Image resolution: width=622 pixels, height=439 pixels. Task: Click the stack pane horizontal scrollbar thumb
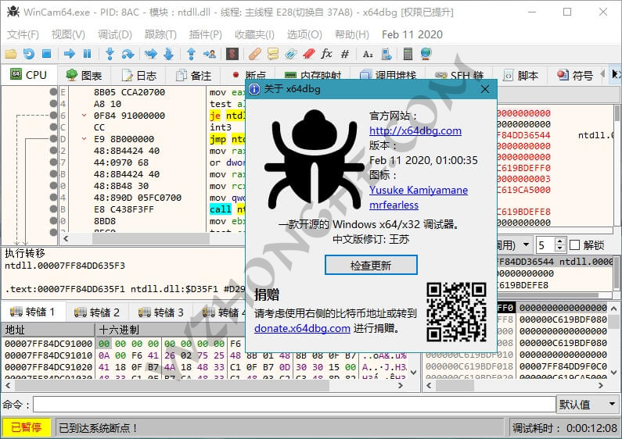pos(455,385)
